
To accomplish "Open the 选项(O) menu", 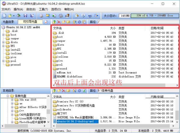I will [x=56, y=9].
